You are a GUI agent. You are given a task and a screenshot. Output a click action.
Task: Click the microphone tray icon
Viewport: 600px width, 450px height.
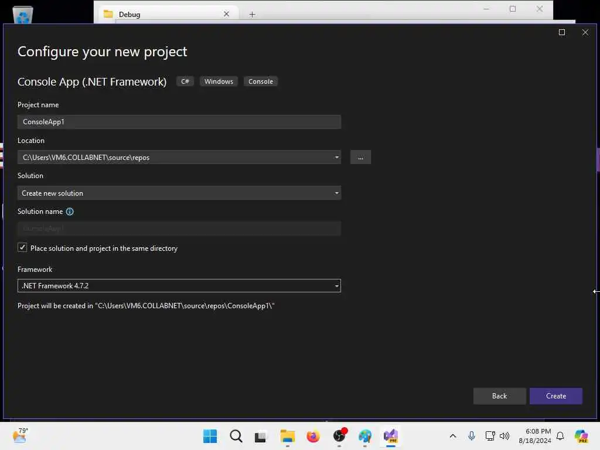point(472,436)
